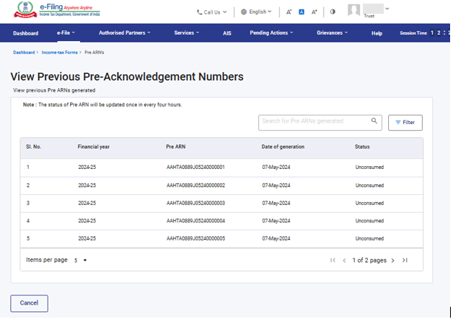Click the Call Us phone icon

(199, 12)
